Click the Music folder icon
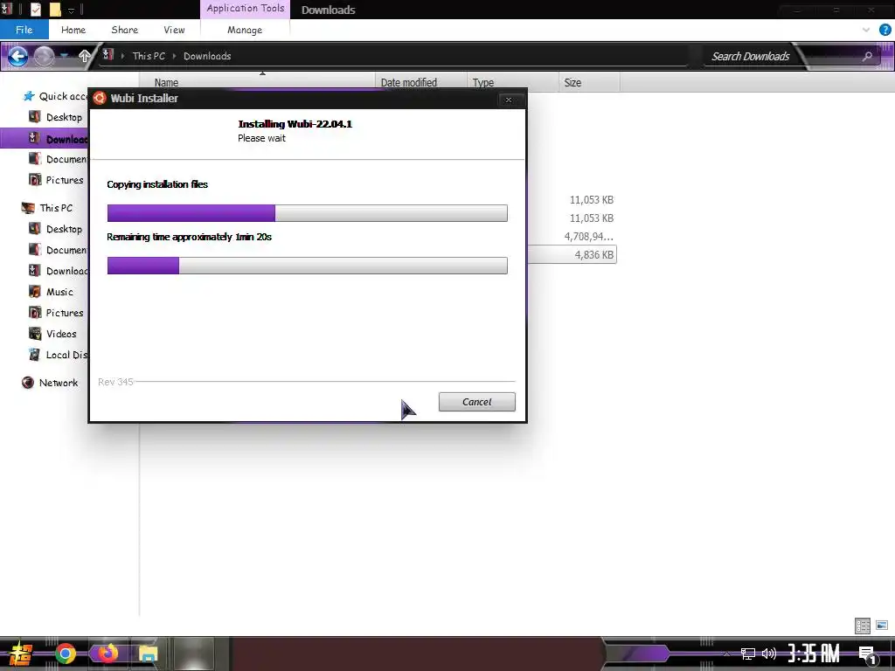Screen dimensions: 895x671 [x=35, y=292]
